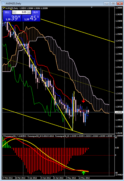Viewport: 124px width, 181px height.
Task: Click the 1.23900 price axis label
Action: coord(119,54)
